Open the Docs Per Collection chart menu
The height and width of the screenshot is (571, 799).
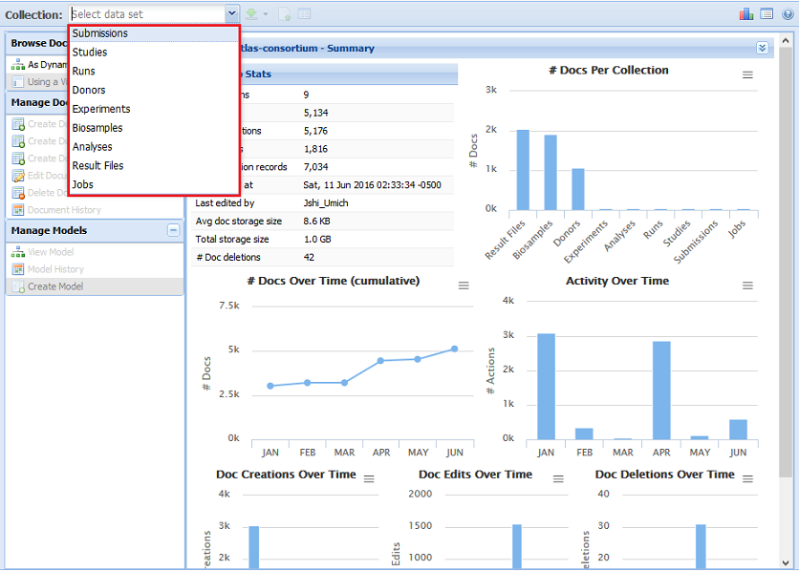point(747,74)
